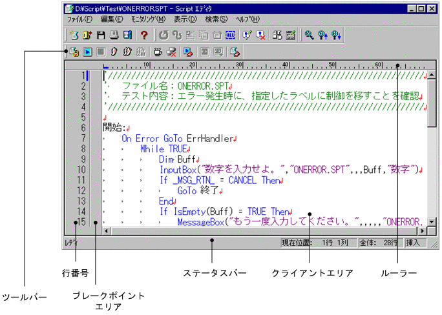Image resolution: width=442 pixels, height=315 pixels.
Task: Open the 検索(S) menu
Action: (x=216, y=19)
